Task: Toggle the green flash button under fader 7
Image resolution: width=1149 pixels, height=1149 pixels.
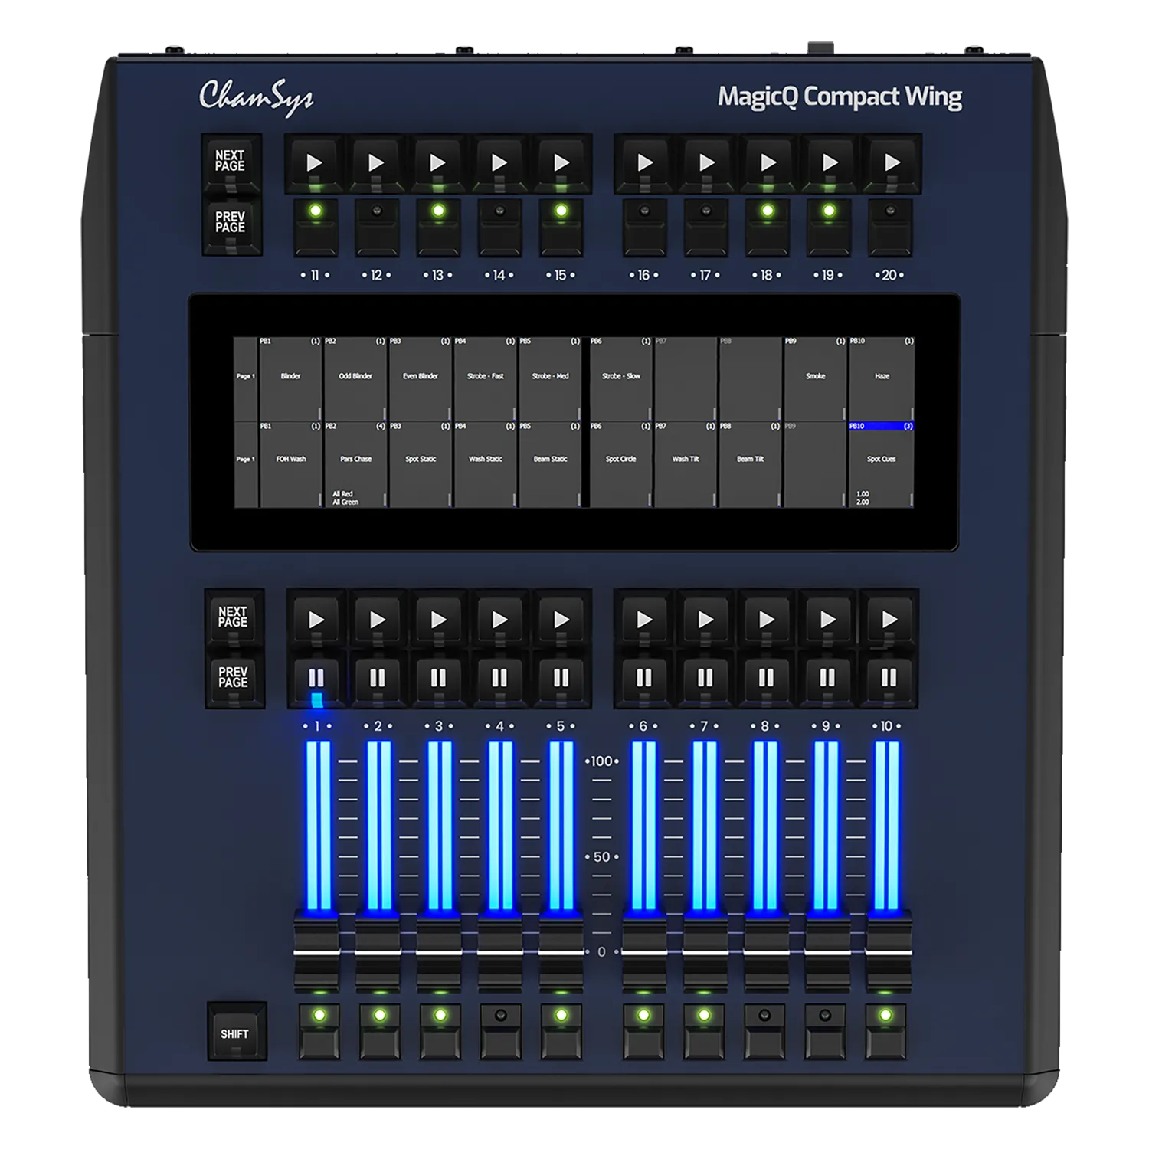Action: coord(704,1031)
